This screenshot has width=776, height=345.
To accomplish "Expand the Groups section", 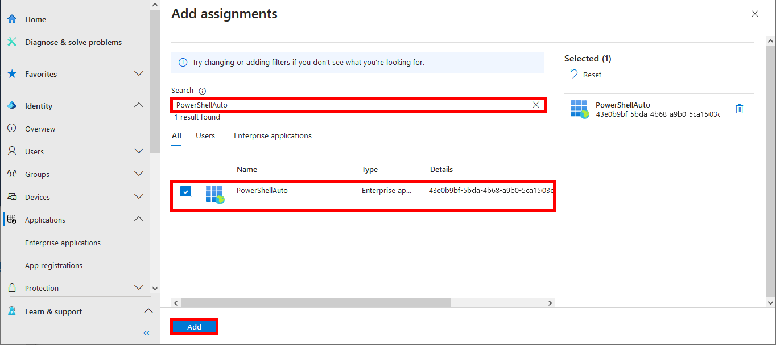I will click(x=139, y=174).
